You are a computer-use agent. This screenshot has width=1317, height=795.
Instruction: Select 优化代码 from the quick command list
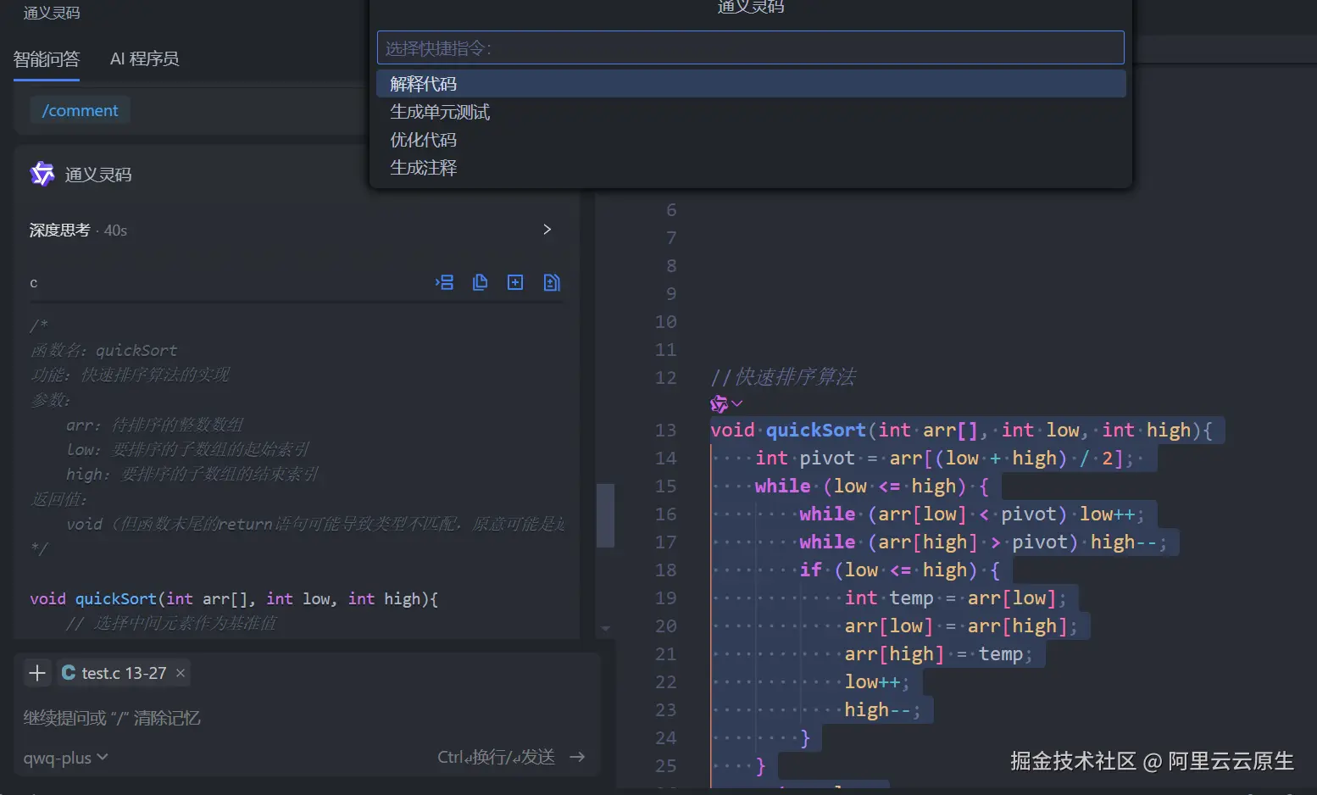pos(751,140)
